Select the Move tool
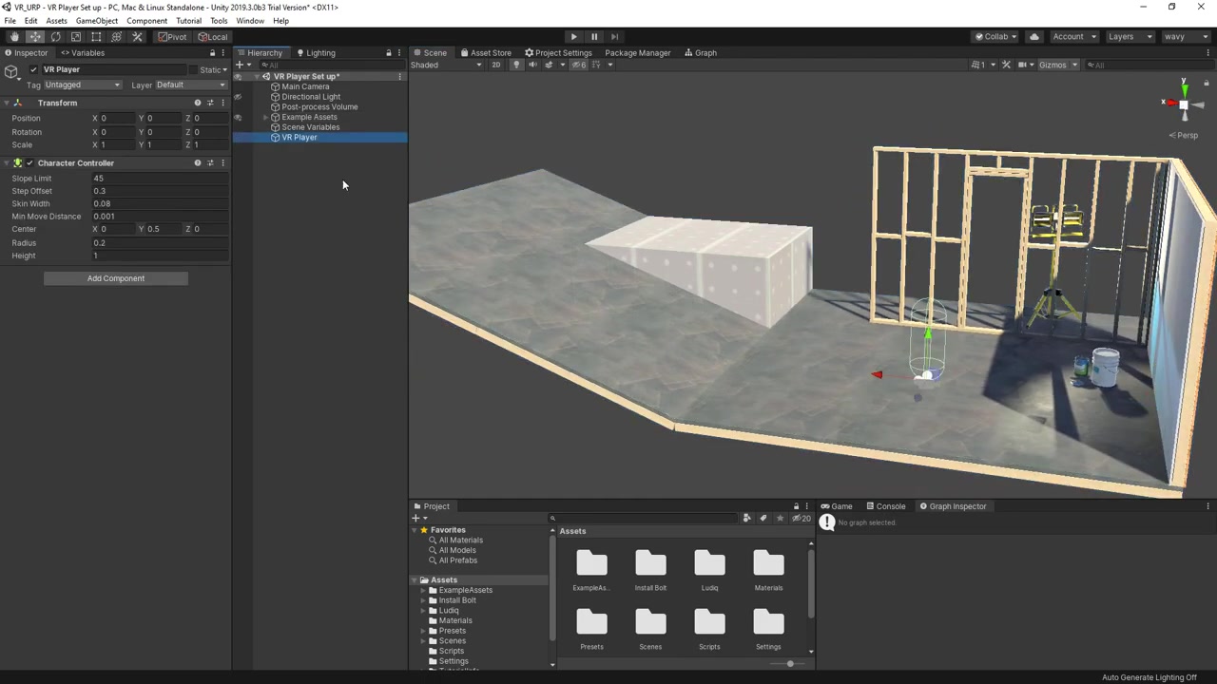The image size is (1217, 684). pyautogui.click(x=35, y=36)
